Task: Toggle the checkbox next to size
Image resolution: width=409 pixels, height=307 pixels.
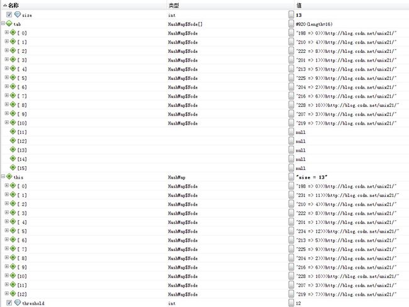Action: coord(9,14)
